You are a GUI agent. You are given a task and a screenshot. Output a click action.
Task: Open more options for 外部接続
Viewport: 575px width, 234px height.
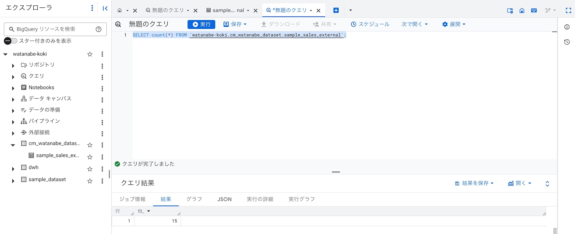pos(102,134)
